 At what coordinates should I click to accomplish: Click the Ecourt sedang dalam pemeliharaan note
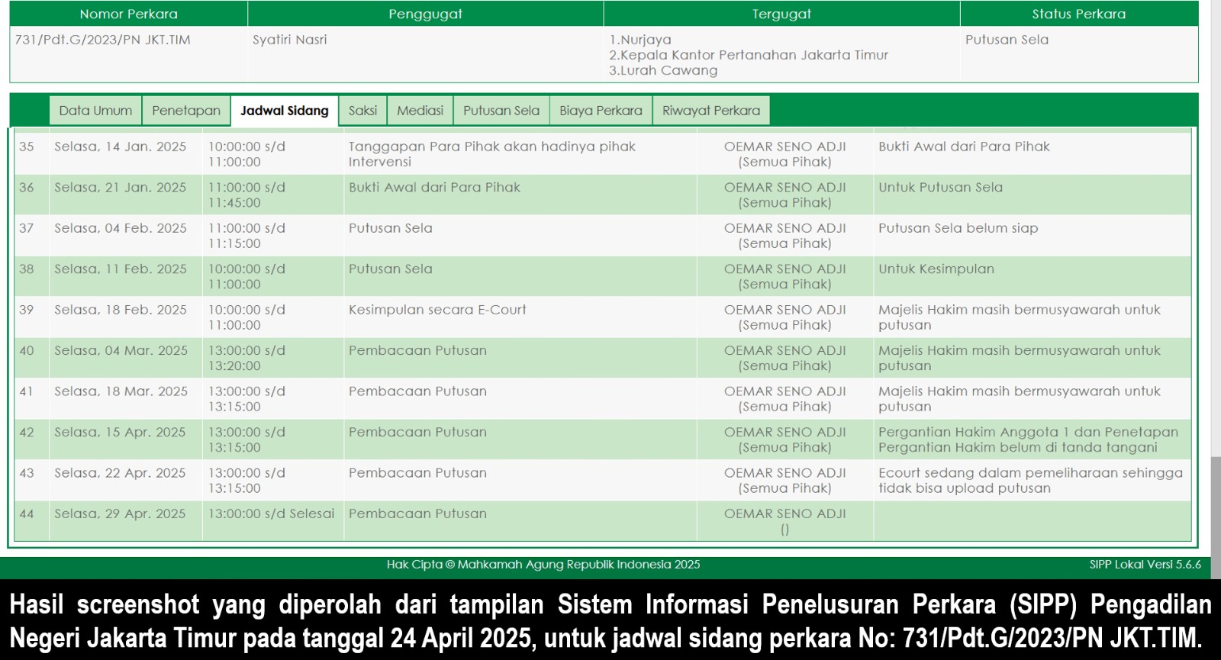pos(1029,481)
